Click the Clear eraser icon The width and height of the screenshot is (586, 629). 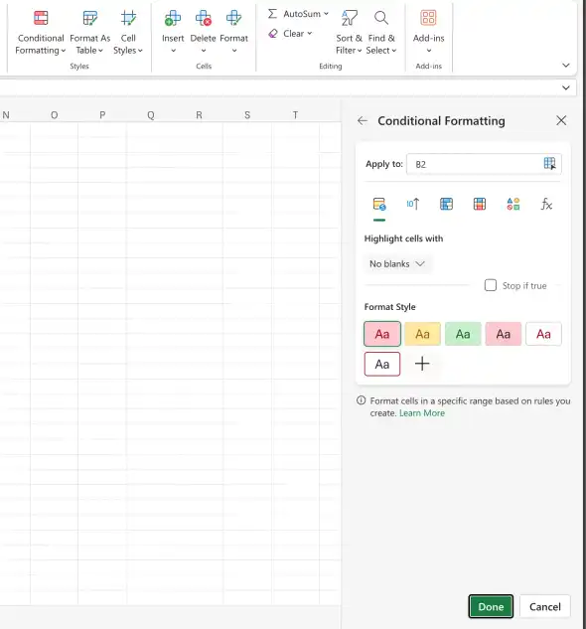273,34
